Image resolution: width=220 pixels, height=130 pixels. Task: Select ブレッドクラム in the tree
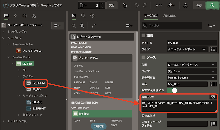(29, 51)
